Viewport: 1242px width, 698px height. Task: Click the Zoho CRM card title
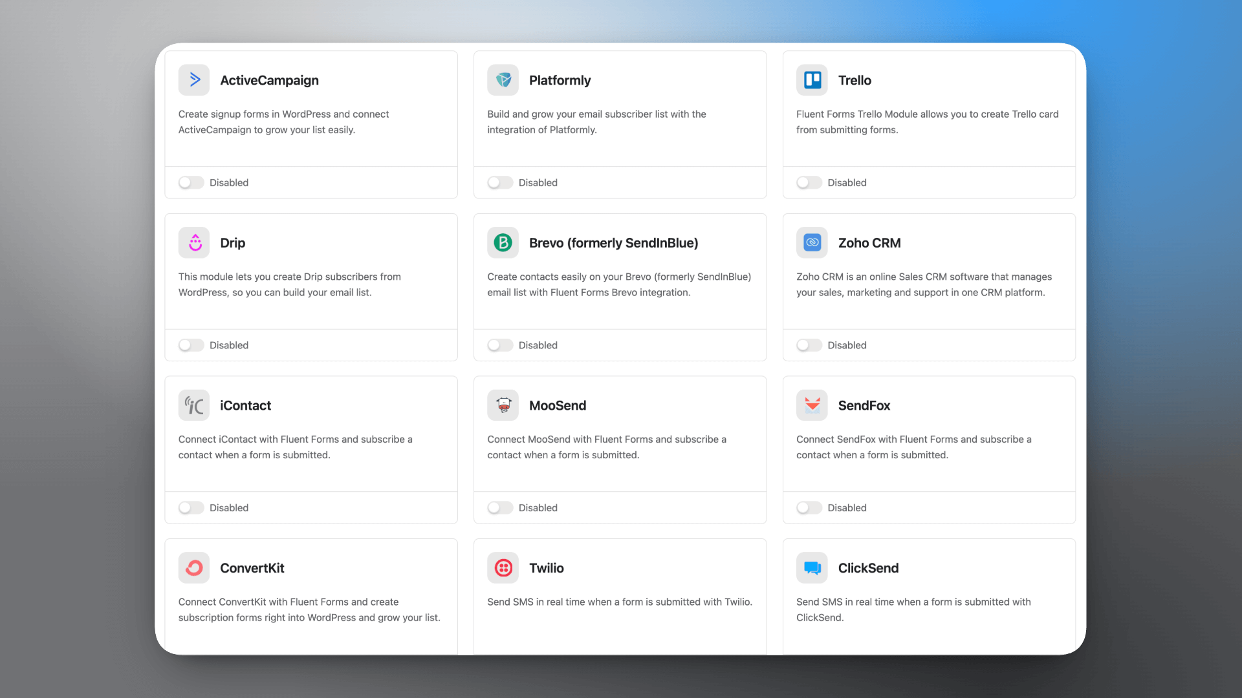pyautogui.click(x=869, y=243)
